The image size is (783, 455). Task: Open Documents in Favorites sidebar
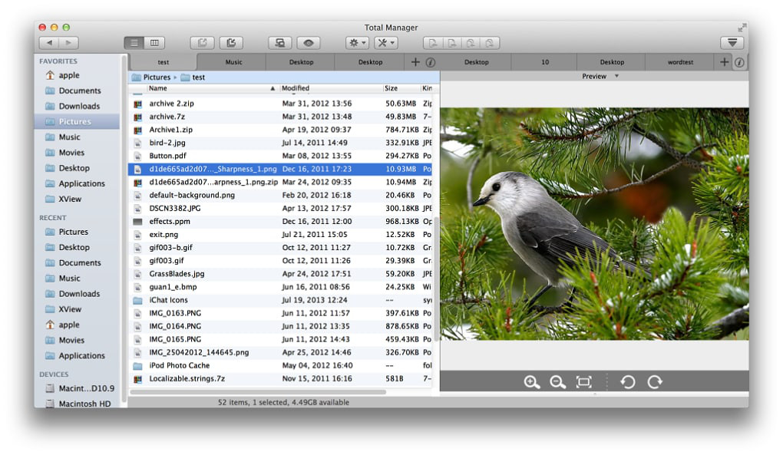point(73,91)
